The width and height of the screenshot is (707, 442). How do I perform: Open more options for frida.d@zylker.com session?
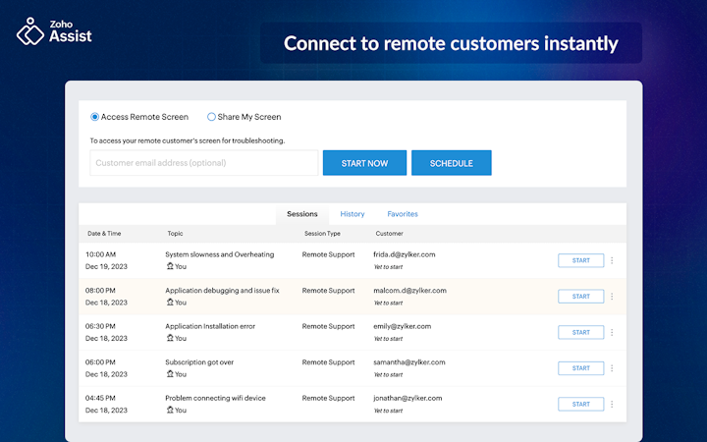pos(613,260)
